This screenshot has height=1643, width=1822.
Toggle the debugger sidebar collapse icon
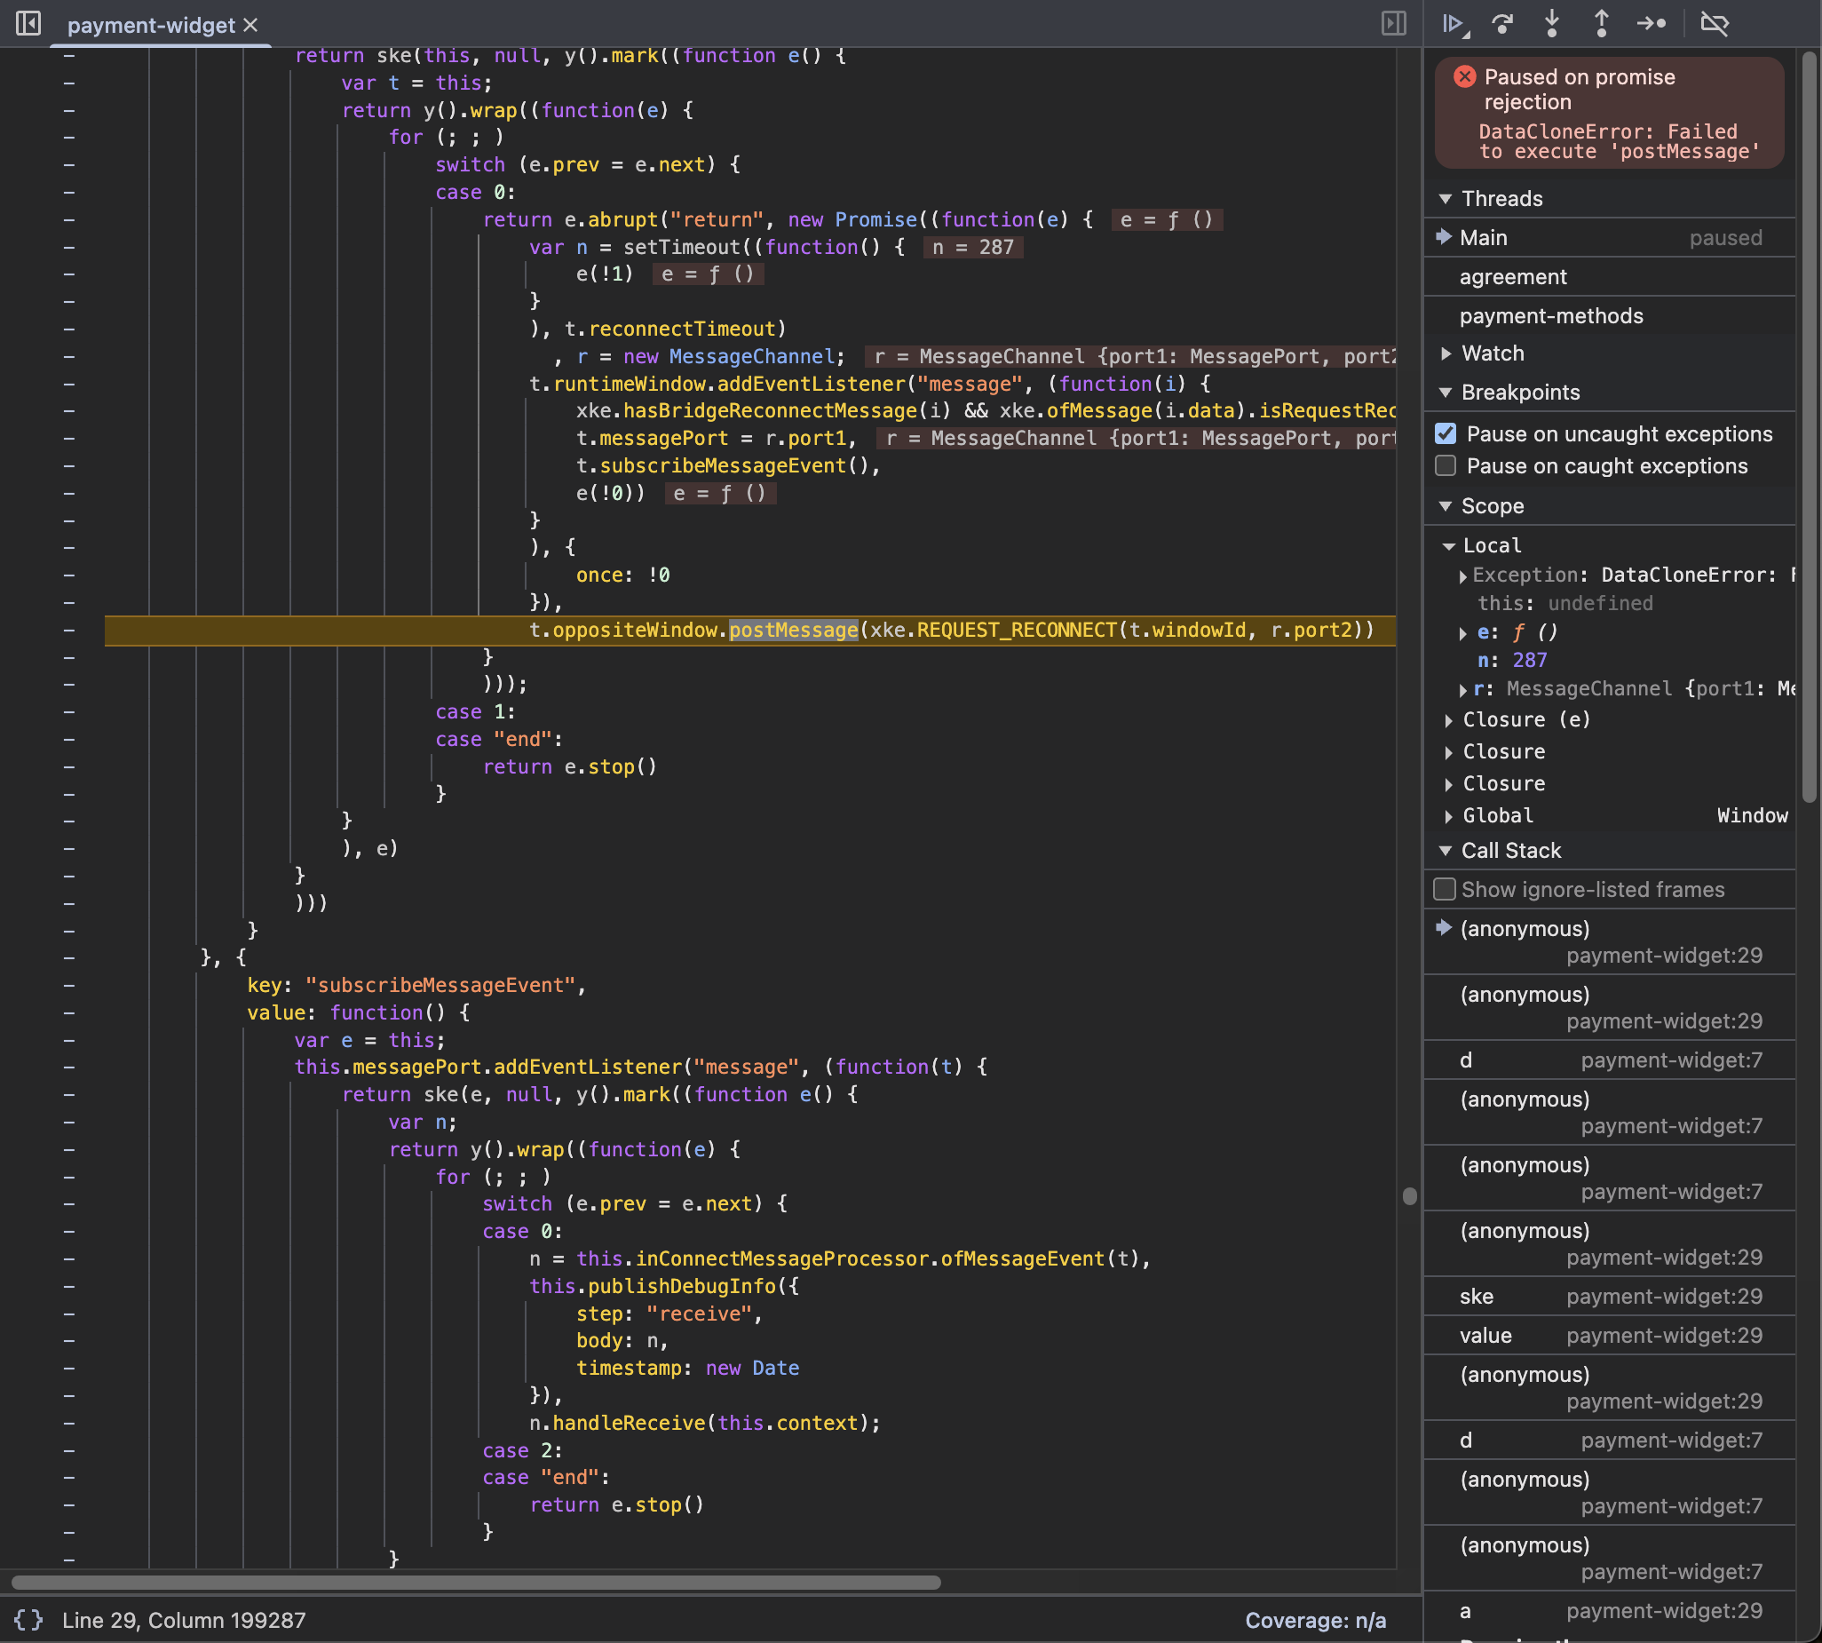click(1393, 23)
